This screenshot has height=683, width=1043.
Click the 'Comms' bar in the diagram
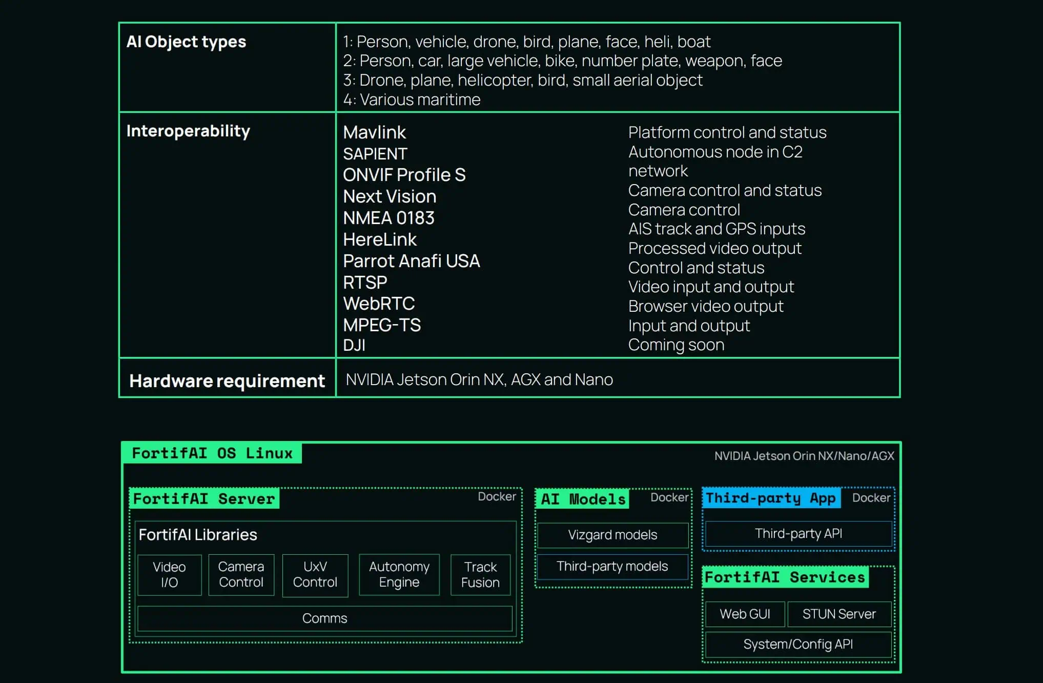pos(325,618)
